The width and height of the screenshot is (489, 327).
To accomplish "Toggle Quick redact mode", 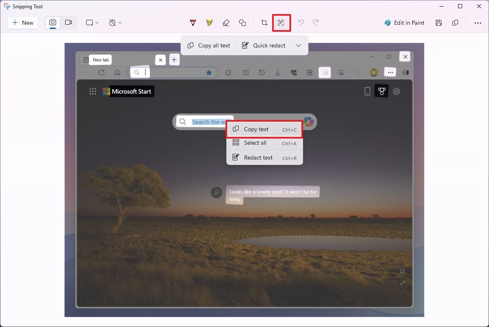I will (263, 45).
